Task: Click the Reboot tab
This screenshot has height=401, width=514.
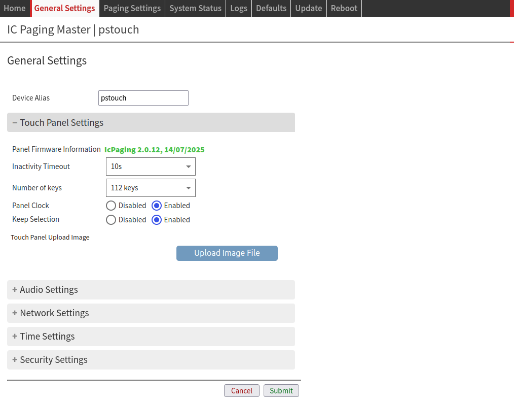Action: pos(344,8)
